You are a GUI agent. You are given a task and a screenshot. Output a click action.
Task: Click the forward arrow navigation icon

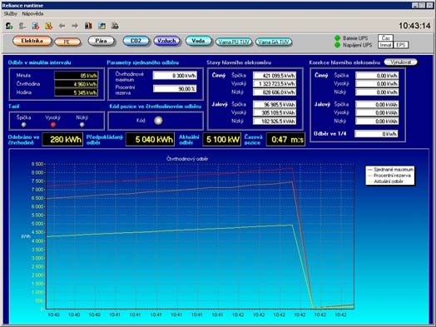click(x=75, y=26)
